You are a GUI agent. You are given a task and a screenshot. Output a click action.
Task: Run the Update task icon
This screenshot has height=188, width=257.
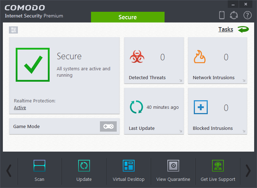84,166
